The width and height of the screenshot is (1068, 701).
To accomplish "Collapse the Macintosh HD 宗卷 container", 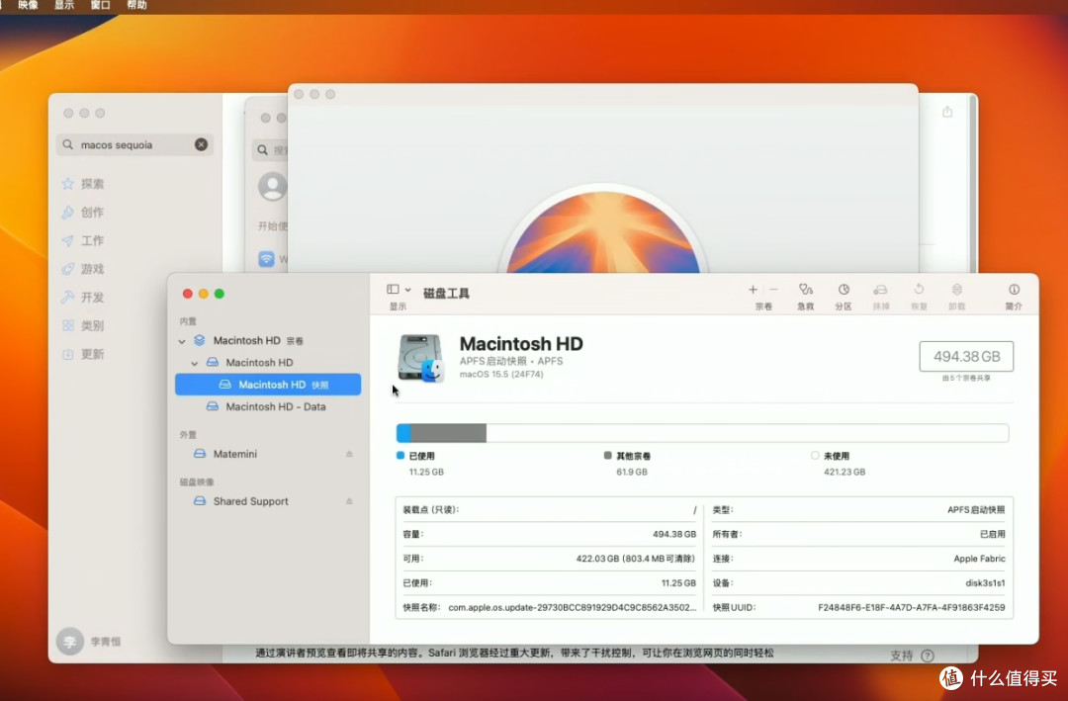I will coord(182,341).
